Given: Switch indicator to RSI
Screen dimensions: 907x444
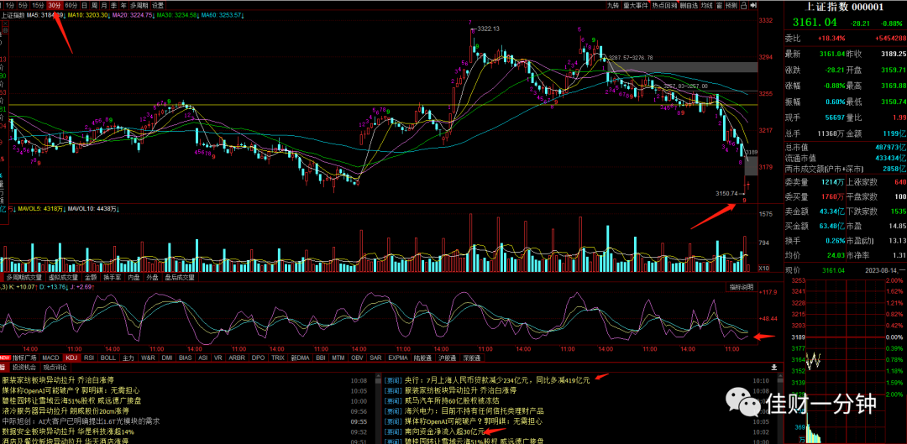Looking at the screenshot, I should [89, 358].
